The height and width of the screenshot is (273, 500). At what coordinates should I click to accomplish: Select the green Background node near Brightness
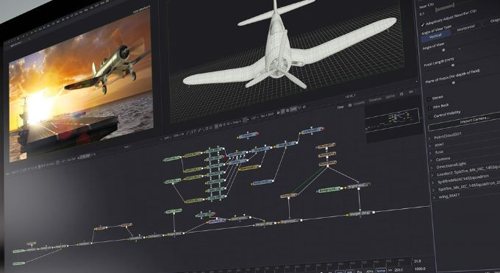[329, 190]
